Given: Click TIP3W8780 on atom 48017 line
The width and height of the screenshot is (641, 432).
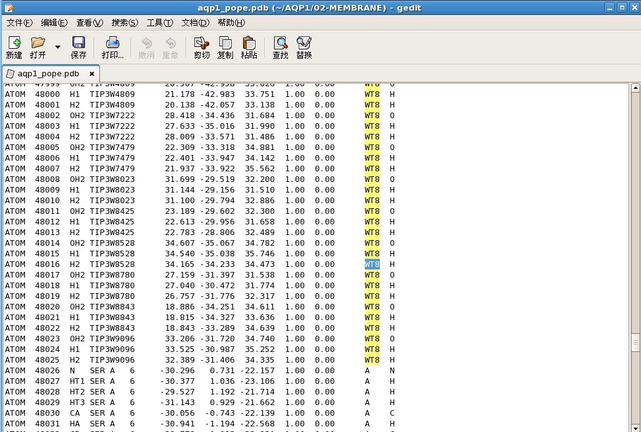Looking at the screenshot, I should coord(112,275).
